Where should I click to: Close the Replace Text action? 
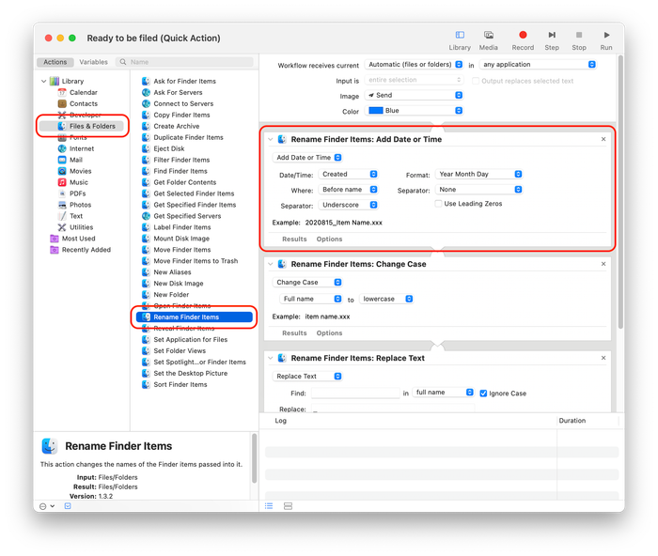(x=603, y=358)
